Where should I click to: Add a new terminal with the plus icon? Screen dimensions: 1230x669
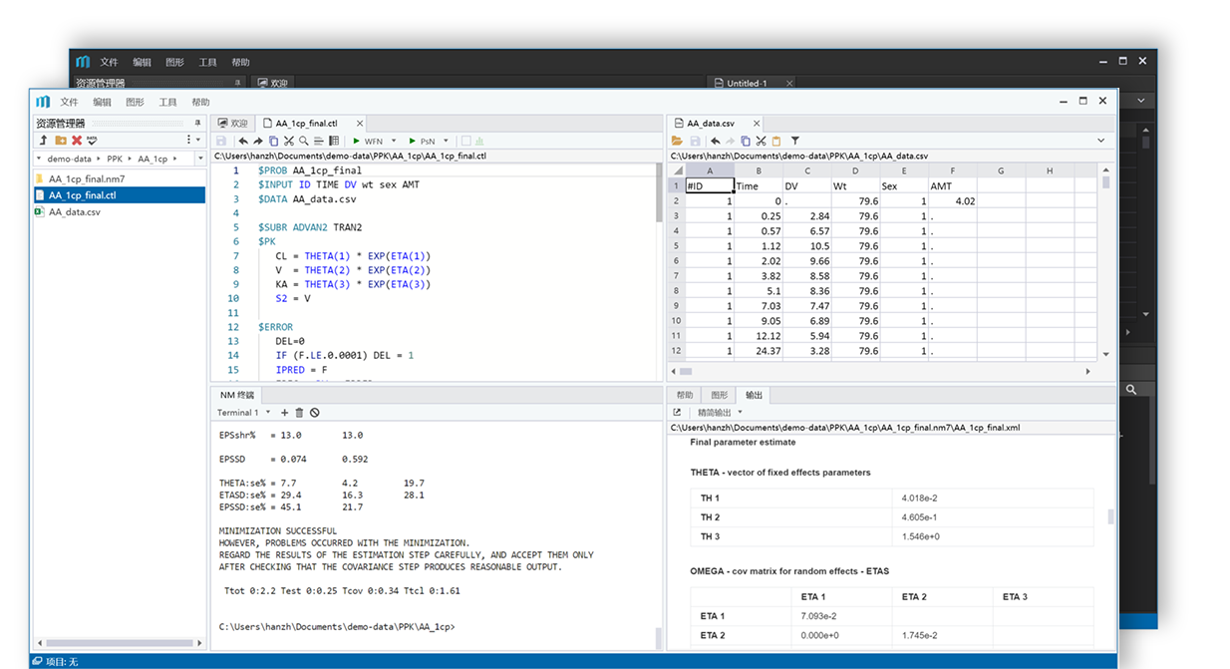pyautogui.click(x=284, y=412)
